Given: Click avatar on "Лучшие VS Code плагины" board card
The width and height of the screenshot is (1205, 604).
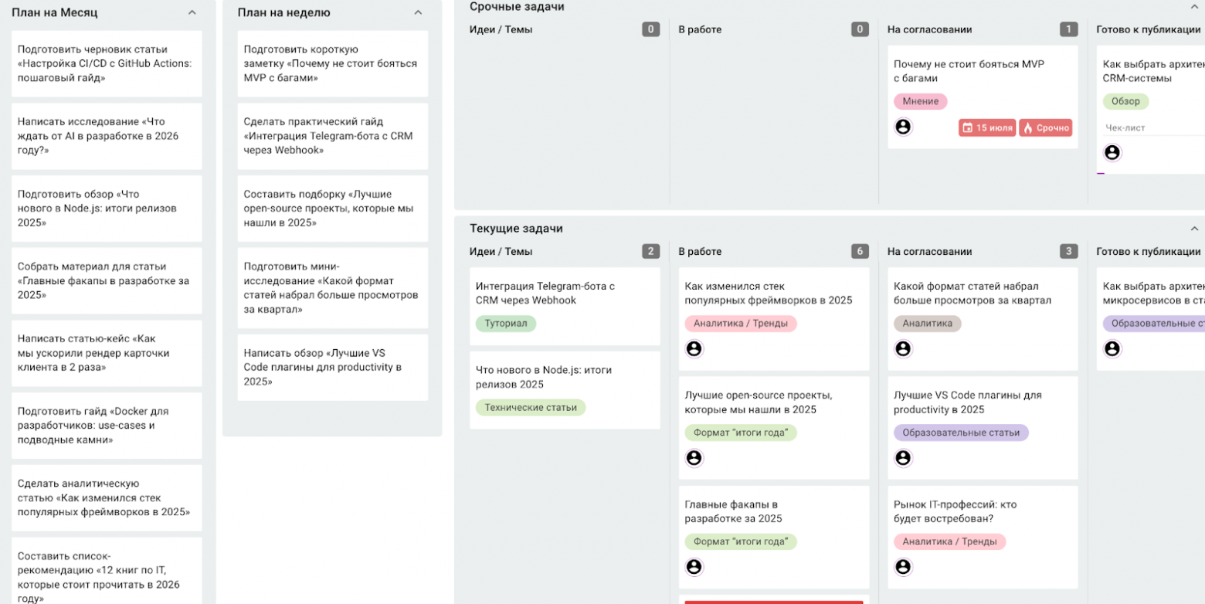Looking at the screenshot, I should [903, 458].
